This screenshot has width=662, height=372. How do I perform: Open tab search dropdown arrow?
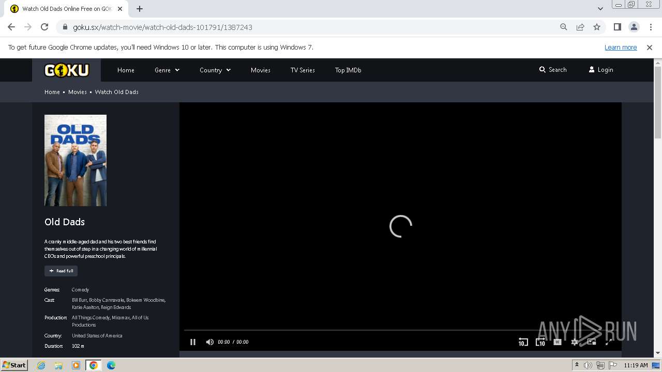[600, 9]
